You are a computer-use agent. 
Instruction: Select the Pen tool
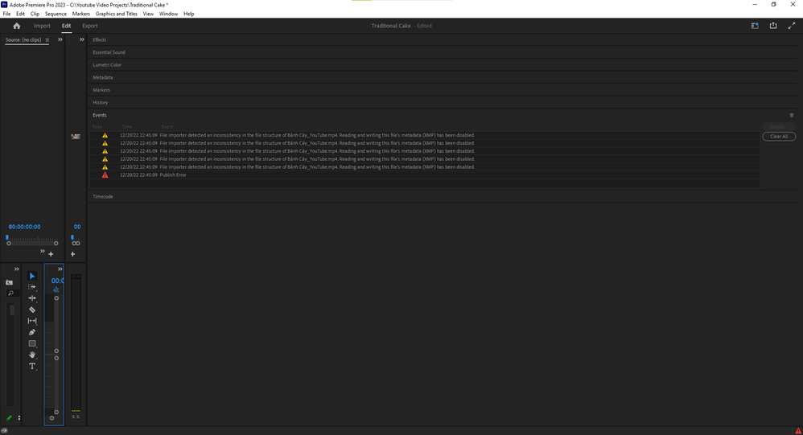[32, 332]
